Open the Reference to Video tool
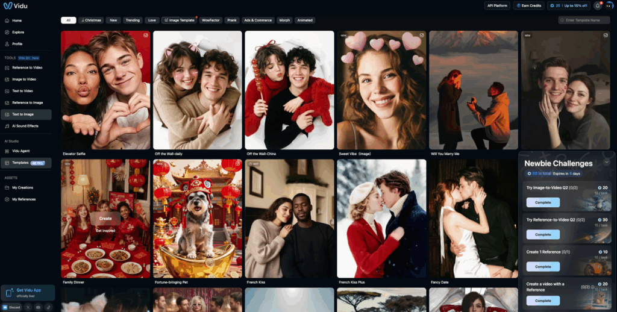617x312 pixels. 26,67
